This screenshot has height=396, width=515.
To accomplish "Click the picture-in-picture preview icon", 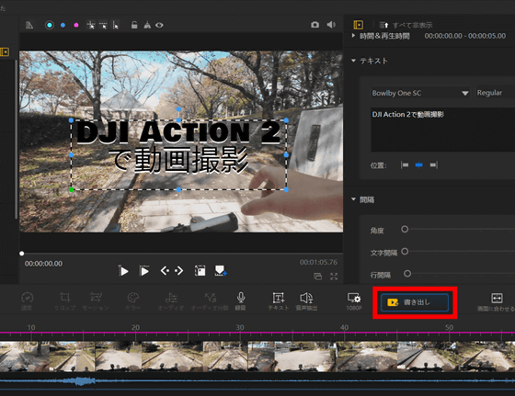I will (317, 277).
